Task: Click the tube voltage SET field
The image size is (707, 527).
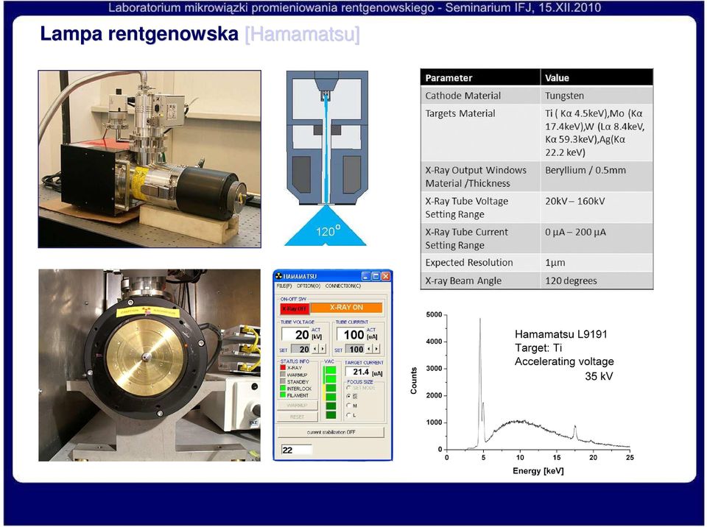Action: coord(300,350)
